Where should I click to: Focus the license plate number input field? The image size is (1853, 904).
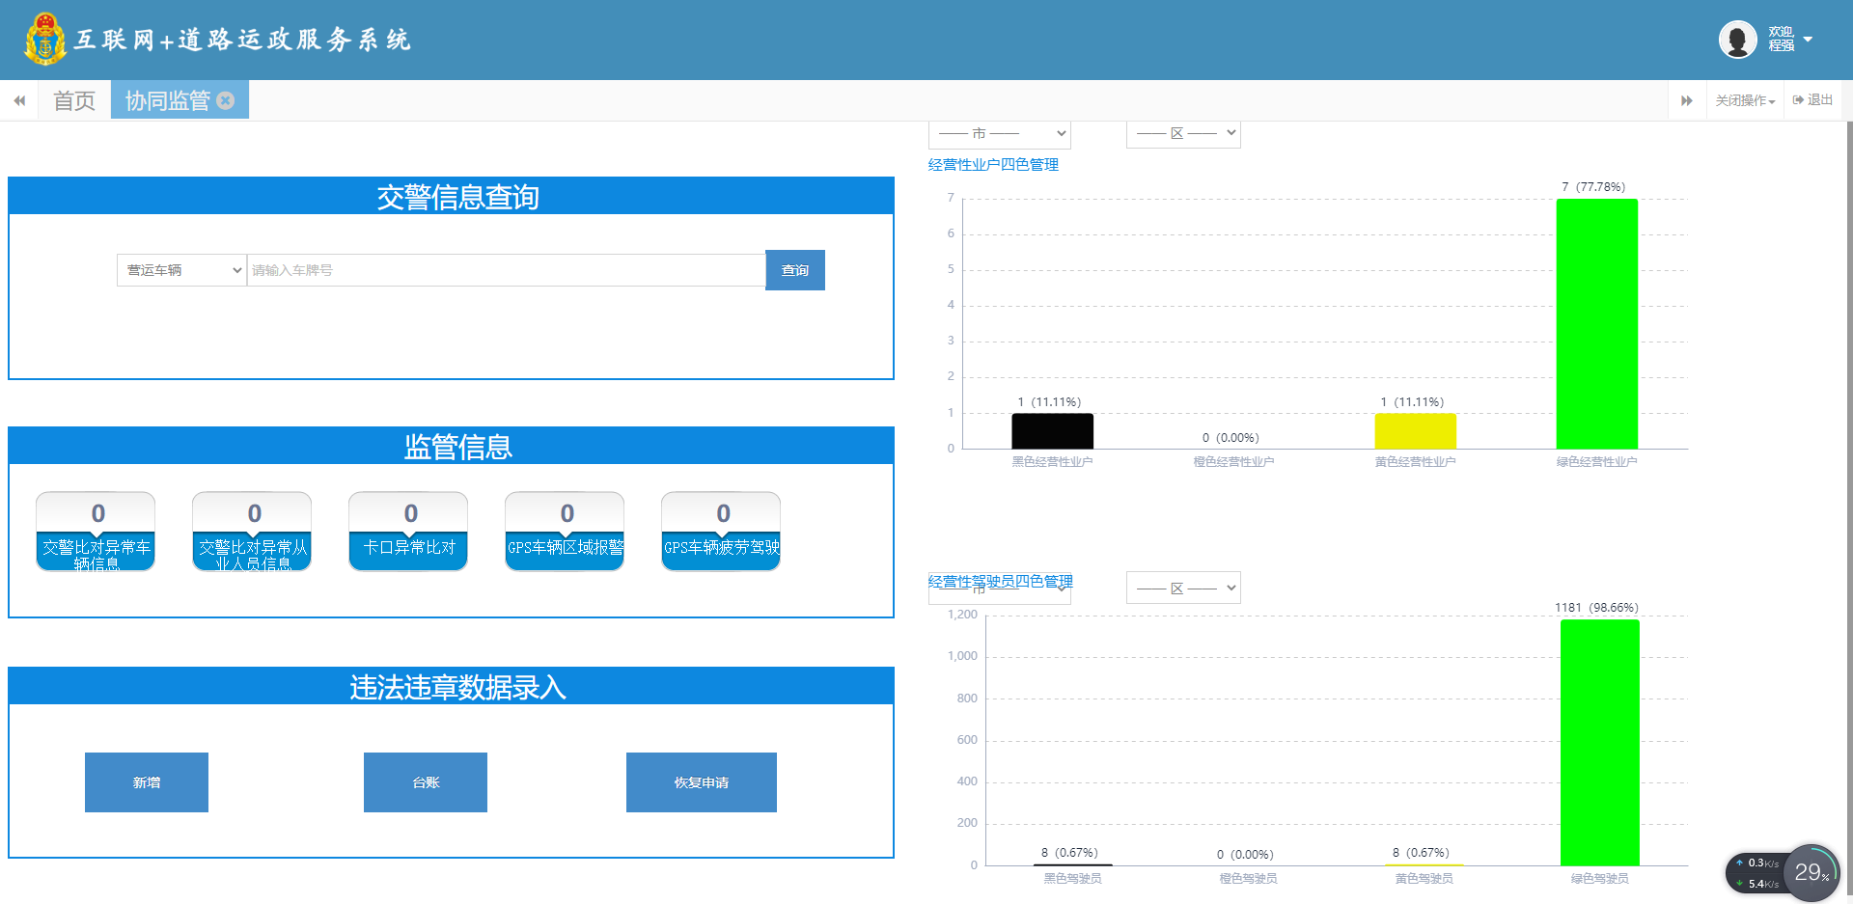point(506,270)
